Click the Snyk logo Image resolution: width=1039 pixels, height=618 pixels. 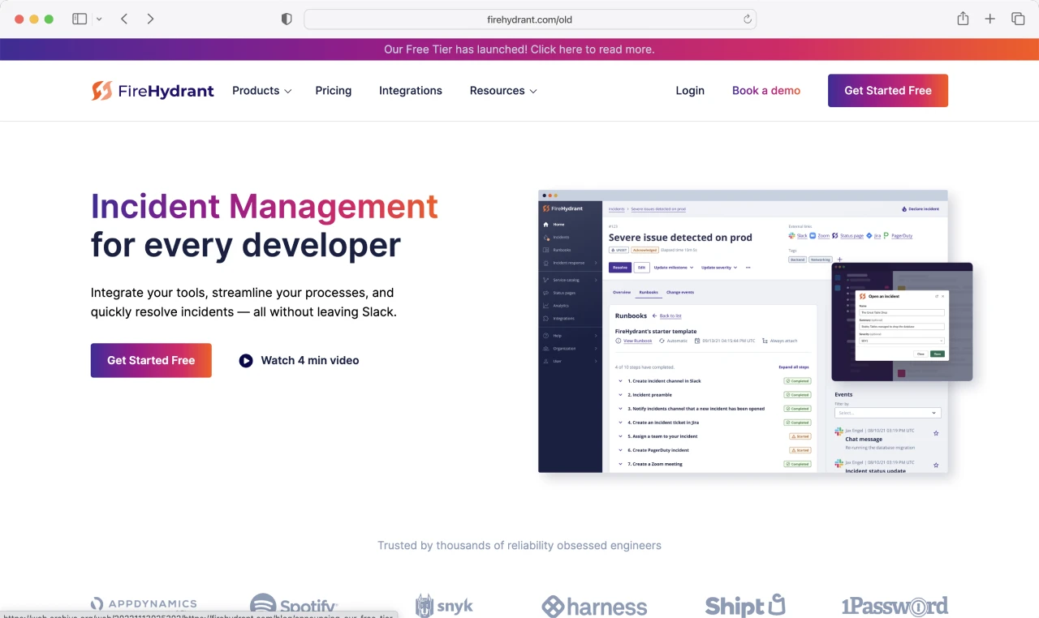pos(444,606)
